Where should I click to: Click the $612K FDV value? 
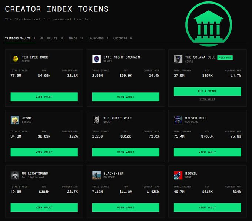[126, 136]
